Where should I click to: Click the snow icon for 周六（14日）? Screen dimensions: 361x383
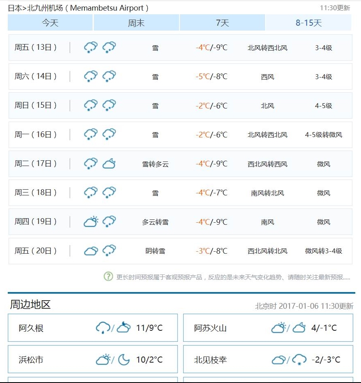point(90,76)
